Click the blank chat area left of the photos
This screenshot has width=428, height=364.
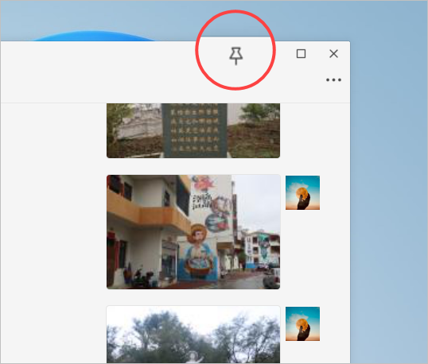coord(53,232)
